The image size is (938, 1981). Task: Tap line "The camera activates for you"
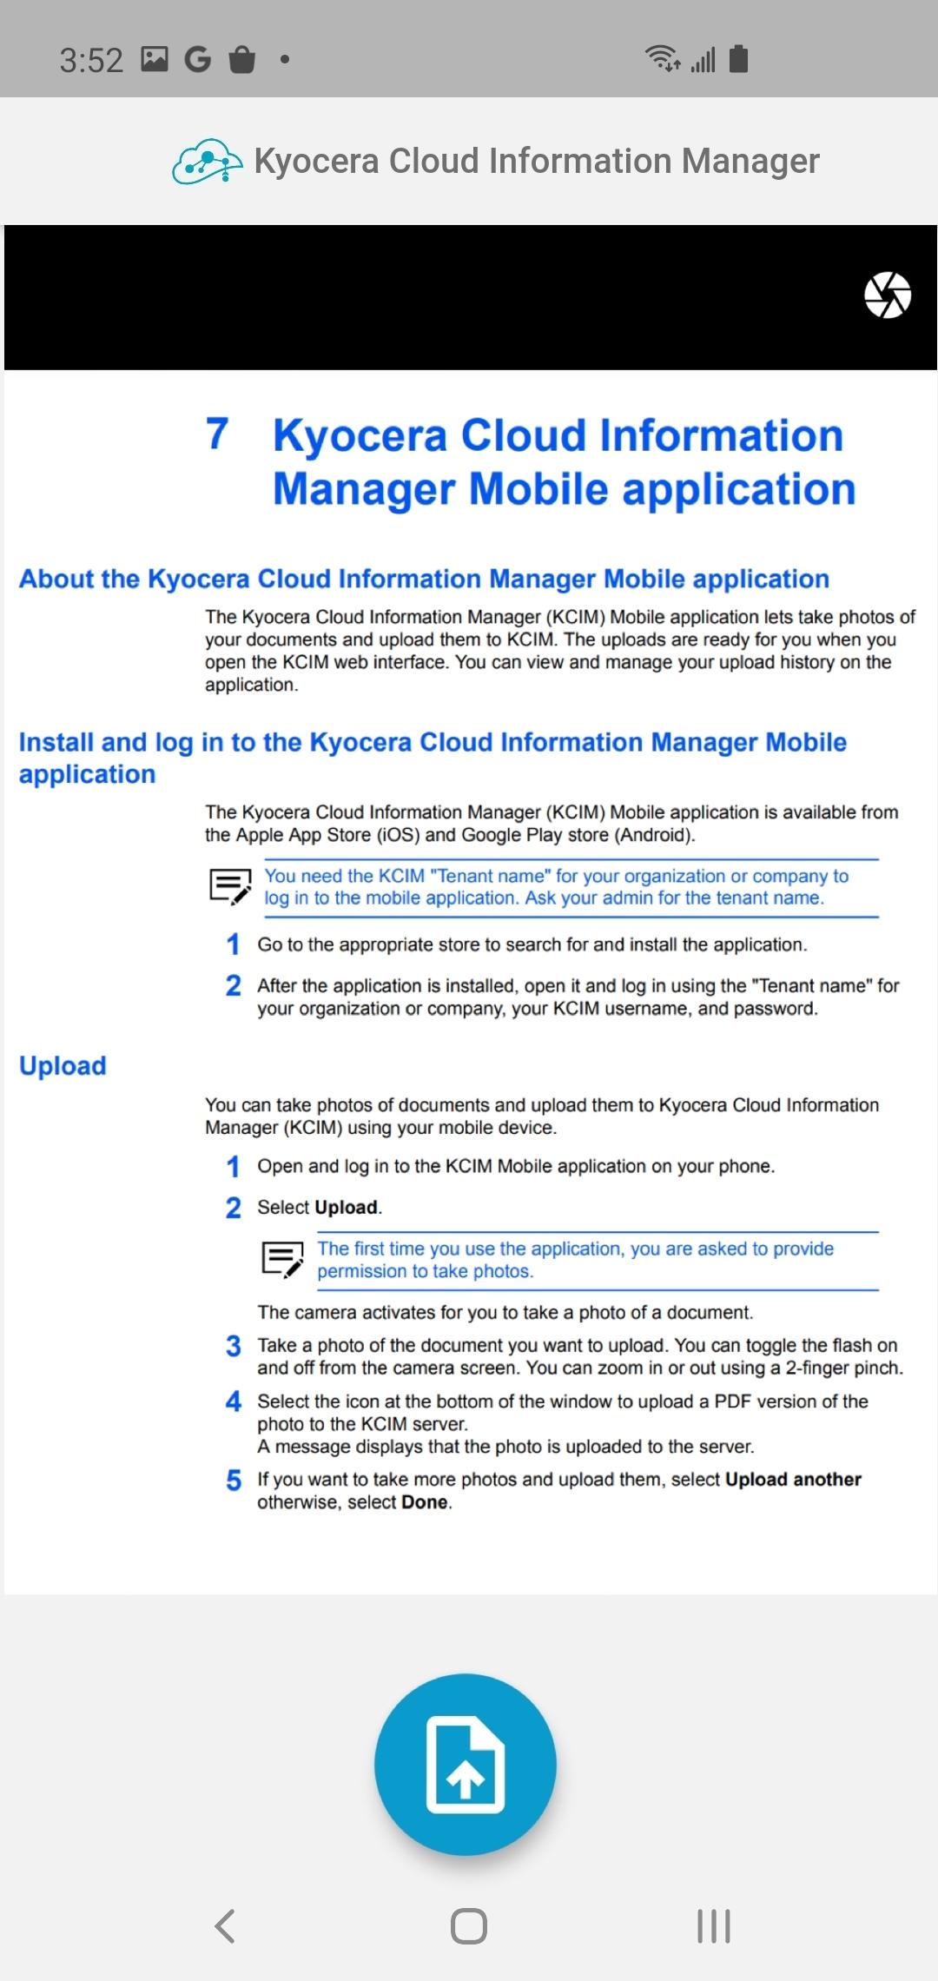(505, 1312)
